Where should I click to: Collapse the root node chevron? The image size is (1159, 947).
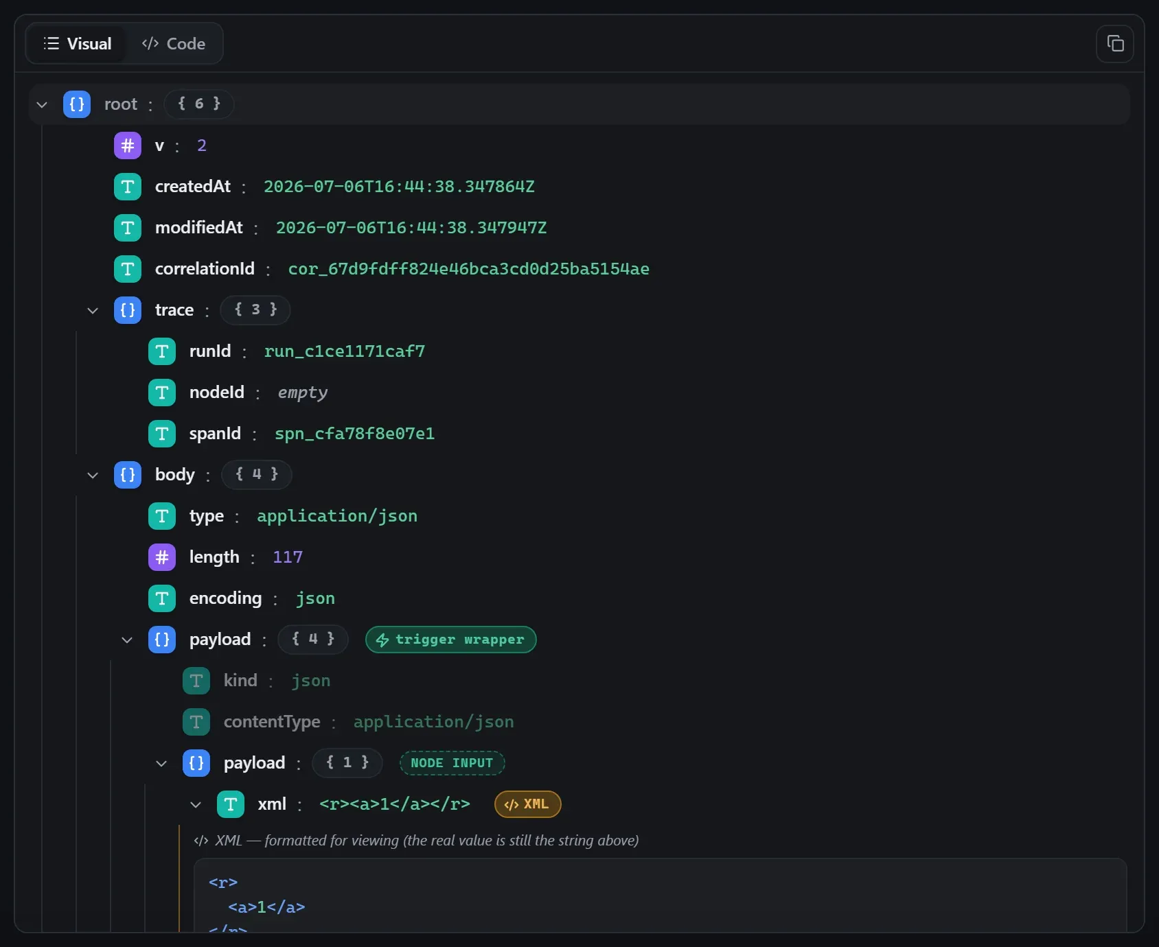point(42,104)
